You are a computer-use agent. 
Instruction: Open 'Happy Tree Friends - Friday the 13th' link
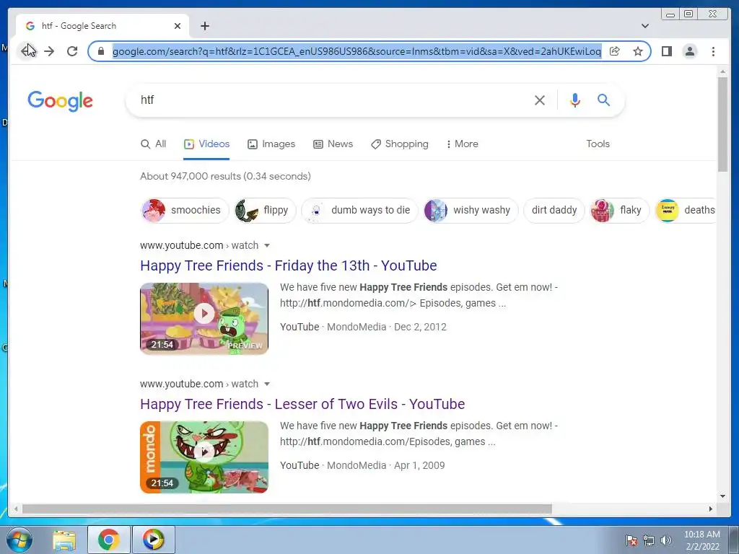point(289,265)
